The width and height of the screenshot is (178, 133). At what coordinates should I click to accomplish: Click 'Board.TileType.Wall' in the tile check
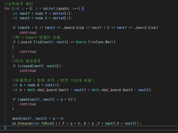(x=95, y=42)
